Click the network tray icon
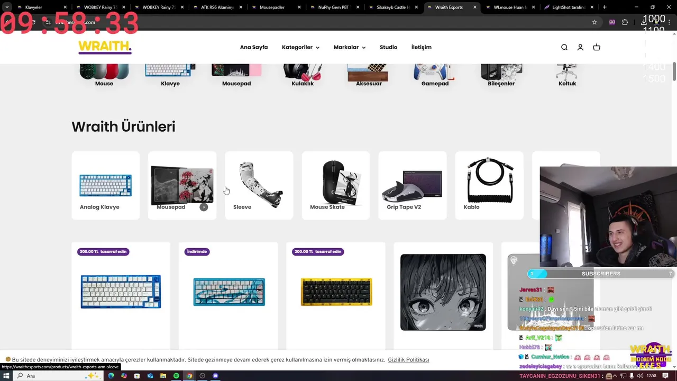The image size is (677, 381). (623, 376)
